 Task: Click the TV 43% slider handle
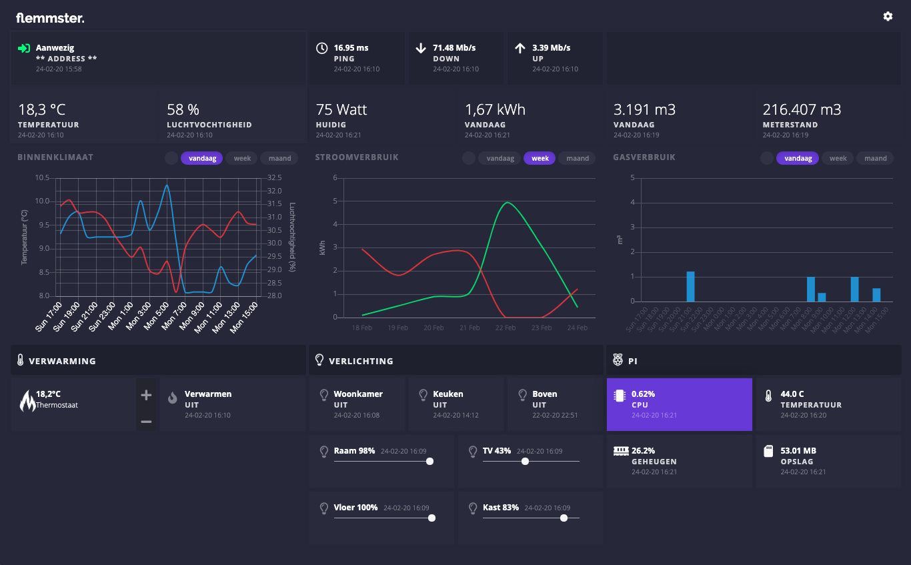(525, 461)
